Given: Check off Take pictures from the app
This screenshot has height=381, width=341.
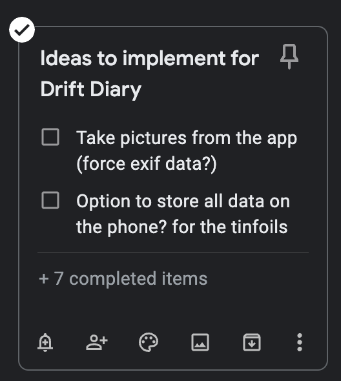Looking at the screenshot, I should 50,137.
